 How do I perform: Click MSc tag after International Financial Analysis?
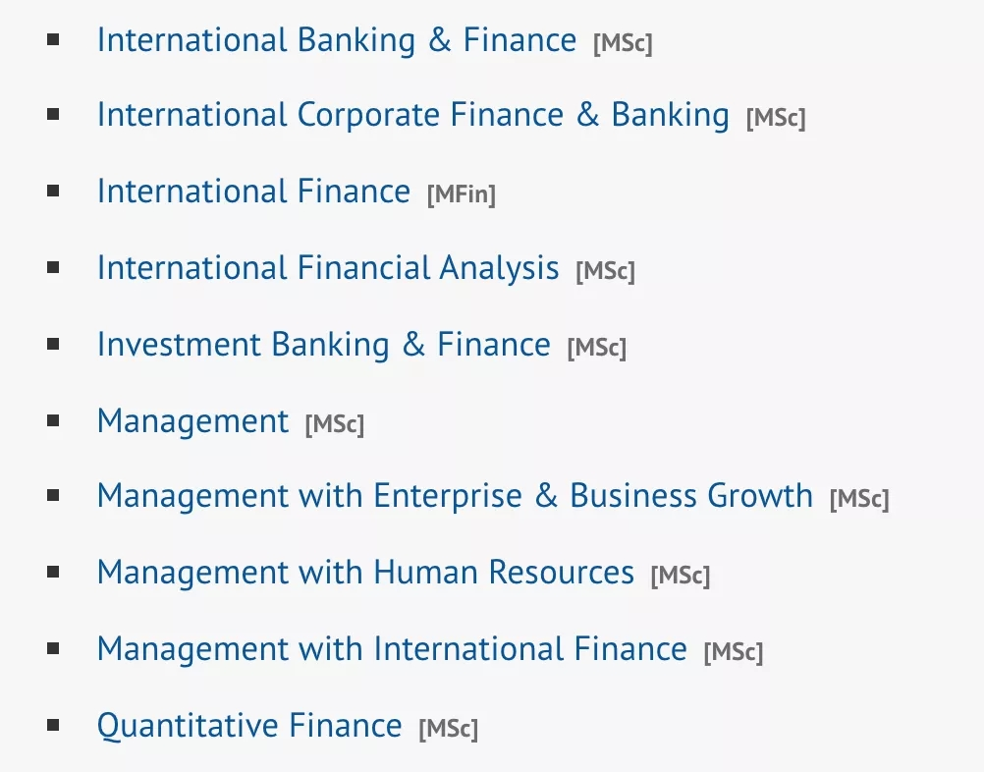click(605, 271)
